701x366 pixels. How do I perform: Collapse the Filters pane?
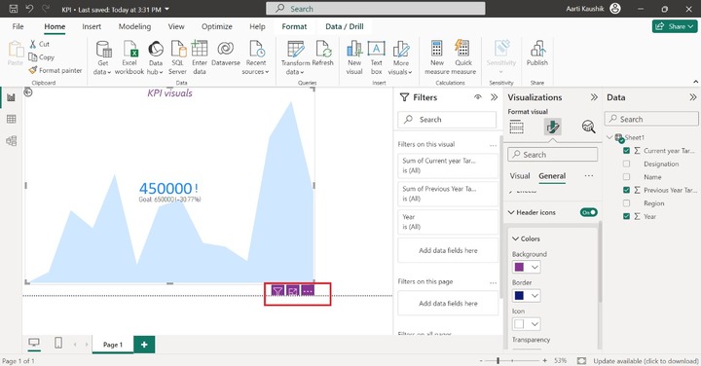pyautogui.click(x=494, y=97)
